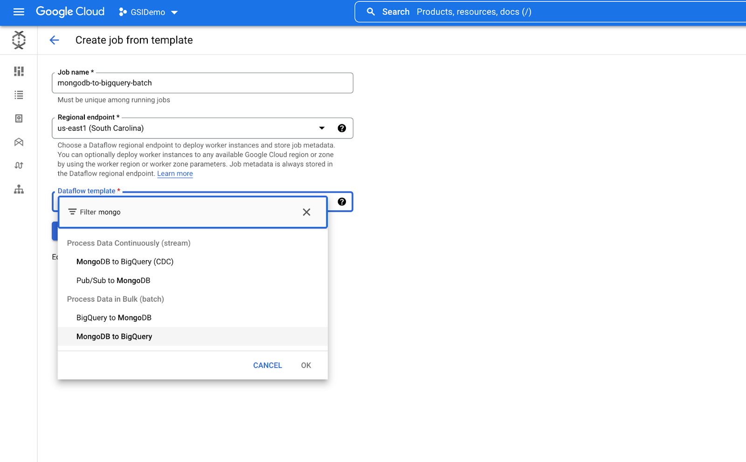The image size is (746, 462).
Task: Go back using the arrow icon
Action: tap(55, 40)
